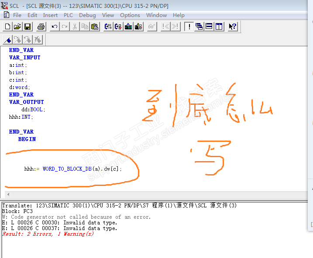The width and height of the screenshot is (313, 258).
Task: Go to the next error
Action: [x=175, y=26]
